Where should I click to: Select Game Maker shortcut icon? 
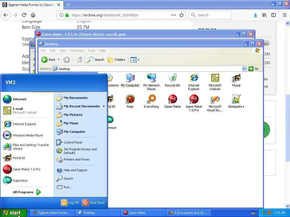coord(172,101)
